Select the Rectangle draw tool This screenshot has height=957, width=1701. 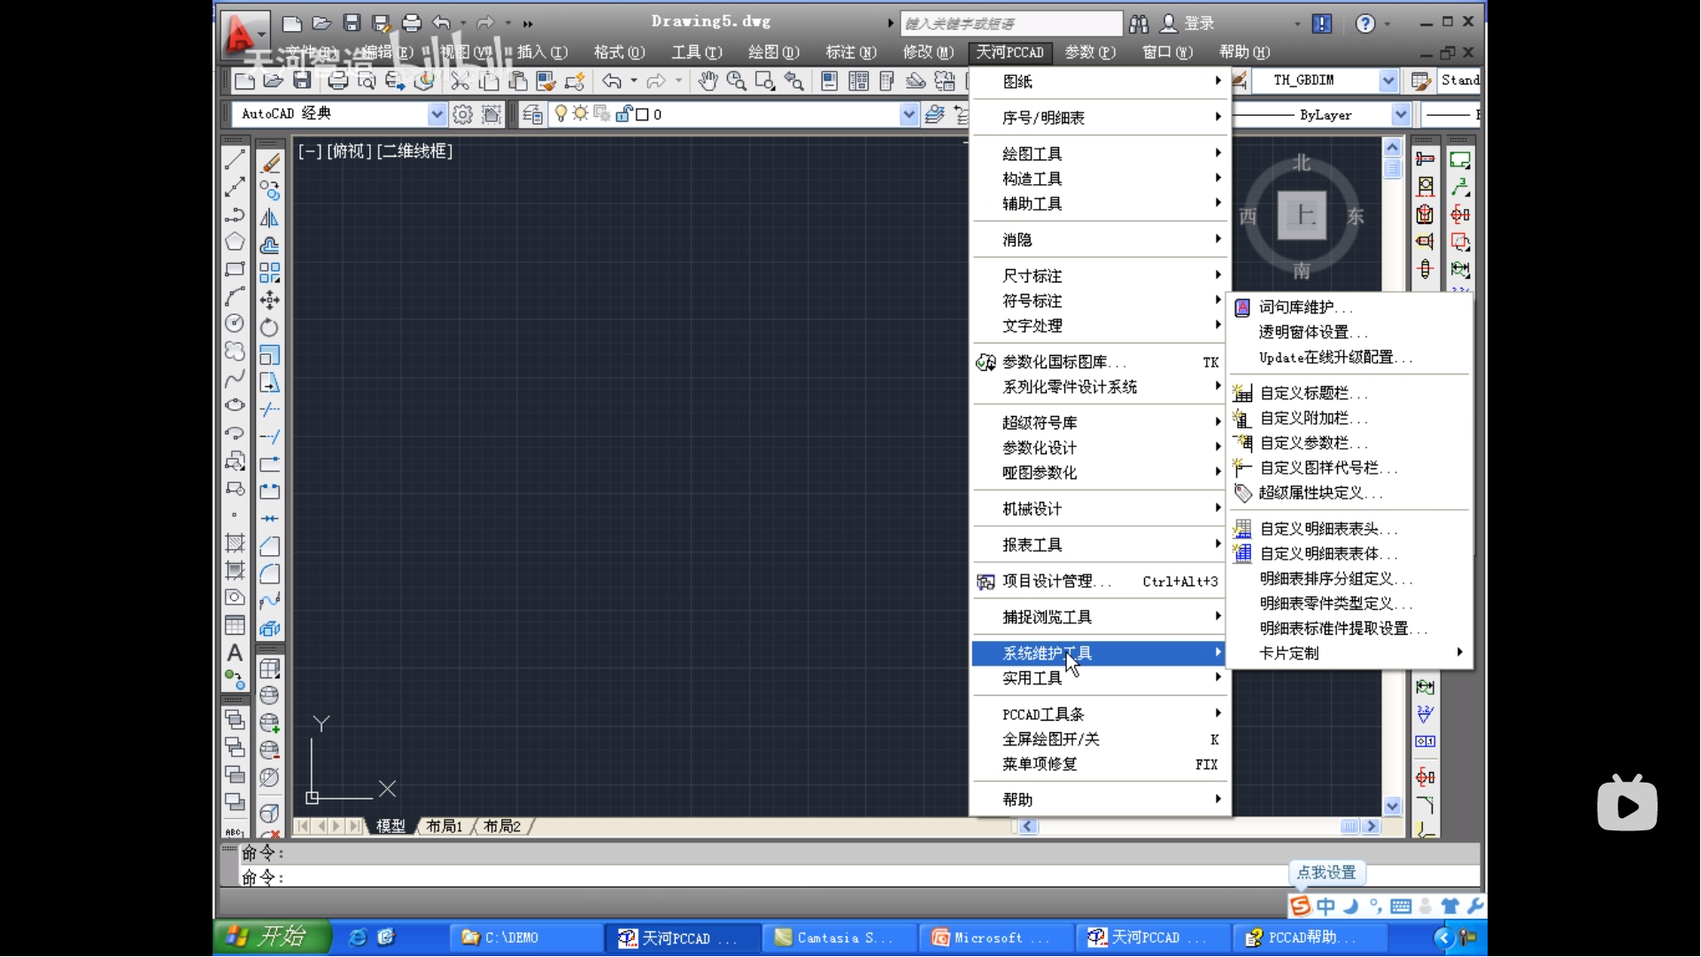[235, 269]
